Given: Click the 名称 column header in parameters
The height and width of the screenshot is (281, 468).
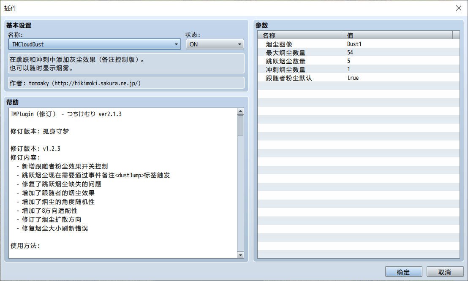Looking at the screenshot, I should 299,35.
